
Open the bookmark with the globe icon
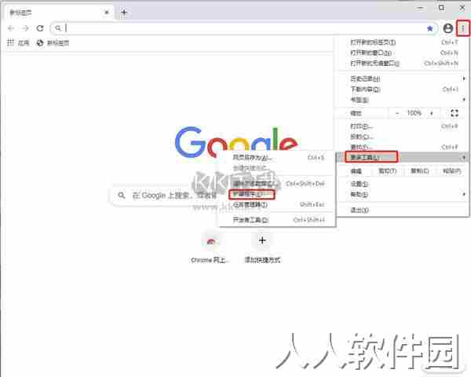tap(53, 43)
